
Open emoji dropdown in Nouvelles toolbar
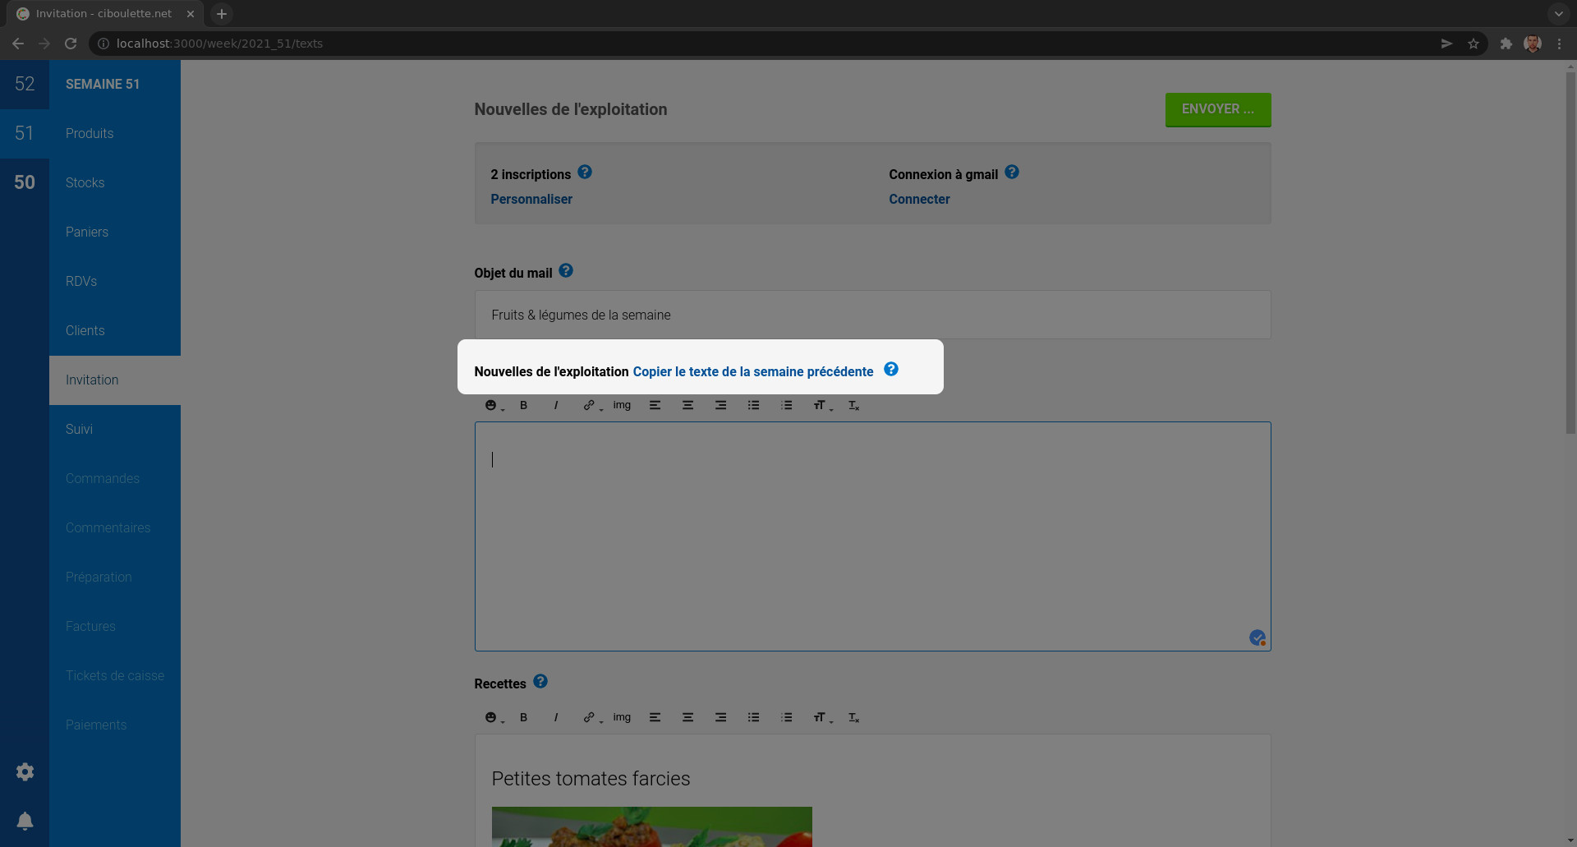click(493, 406)
